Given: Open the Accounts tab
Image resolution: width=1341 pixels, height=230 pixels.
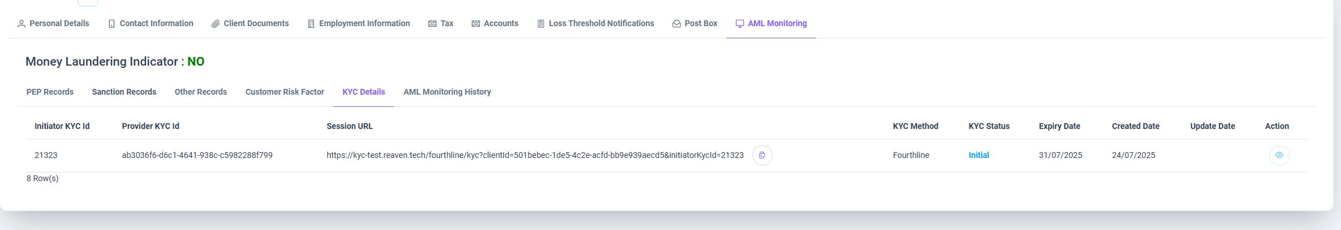Looking at the screenshot, I should 495,23.
